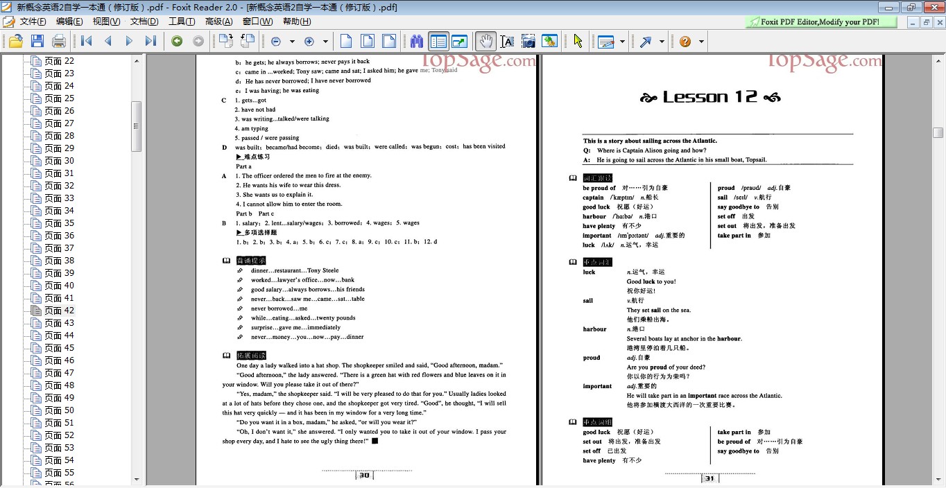Click the grey next view arrow
This screenshot has height=488, width=946.
198,42
